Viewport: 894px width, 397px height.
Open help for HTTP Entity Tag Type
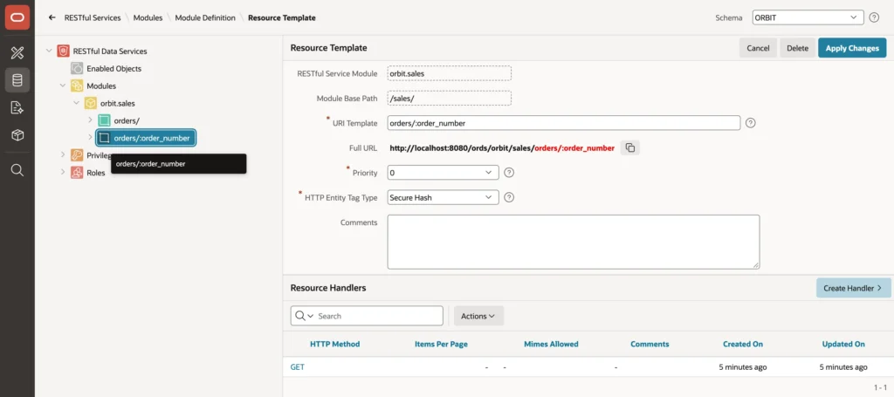click(510, 197)
